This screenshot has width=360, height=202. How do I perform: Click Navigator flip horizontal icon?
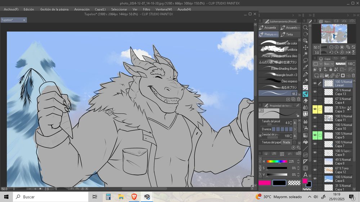348,52
